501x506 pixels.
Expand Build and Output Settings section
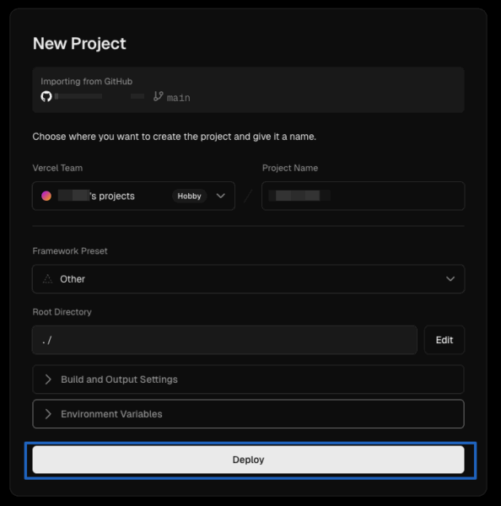pos(248,379)
